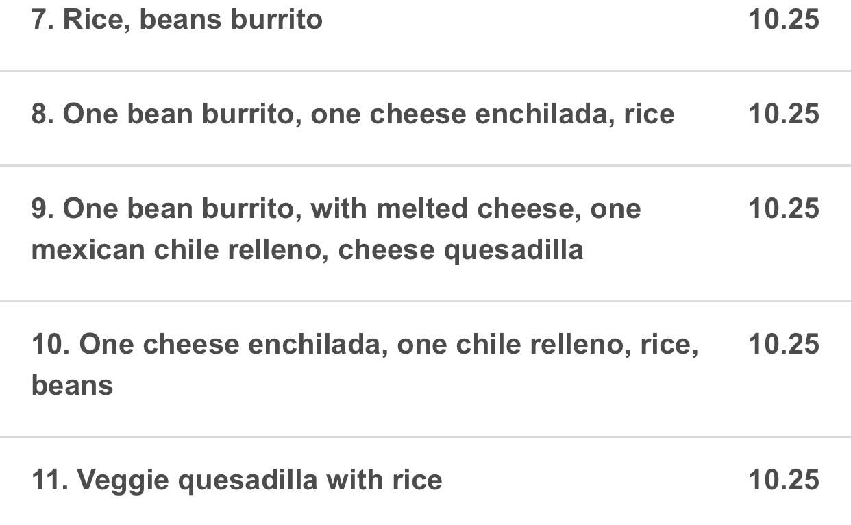Click 'with melted cheese, one' text in item 9
The image size is (851, 525).
click(476, 209)
